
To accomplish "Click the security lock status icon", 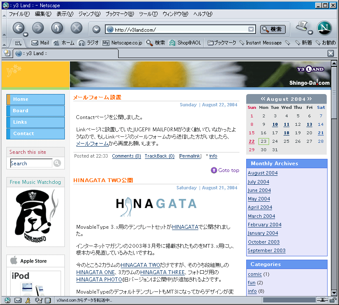I will click(333, 300).
